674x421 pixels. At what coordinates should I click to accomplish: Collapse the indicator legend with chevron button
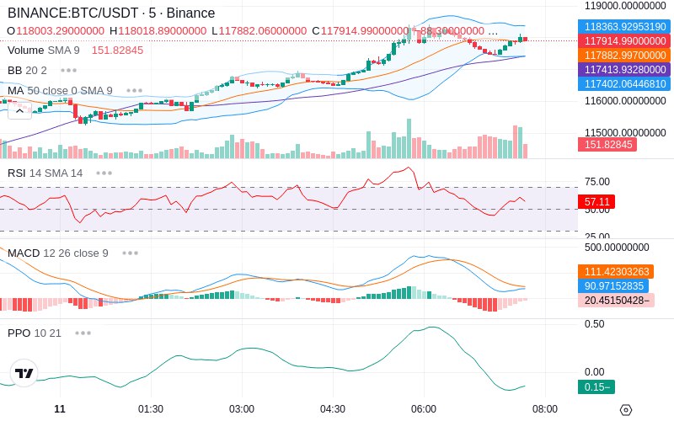click(x=19, y=111)
